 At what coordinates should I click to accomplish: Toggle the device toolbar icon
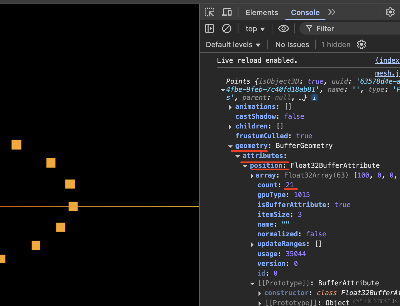coord(227,12)
